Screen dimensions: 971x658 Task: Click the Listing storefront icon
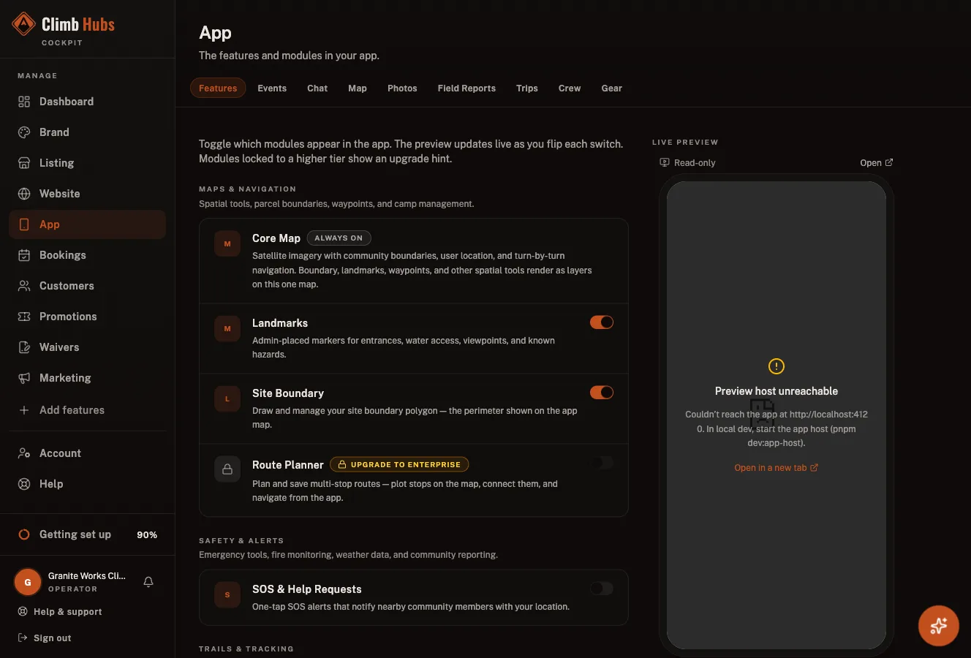click(x=24, y=163)
